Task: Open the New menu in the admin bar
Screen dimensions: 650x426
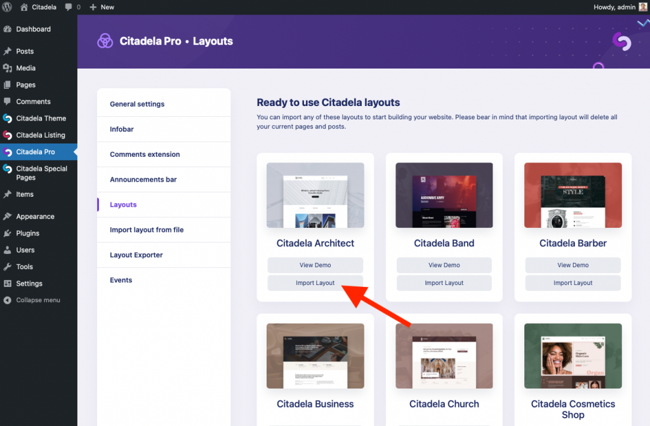Action: pos(102,7)
